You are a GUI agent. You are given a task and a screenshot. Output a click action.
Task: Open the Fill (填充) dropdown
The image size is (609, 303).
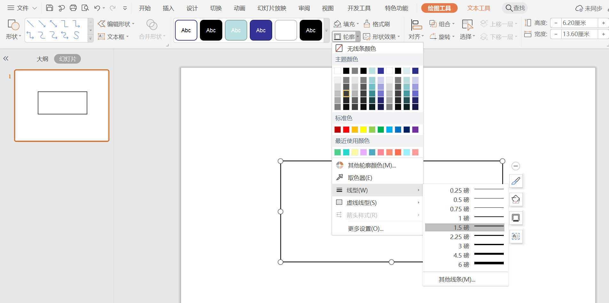pyautogui.click(x=346, y=24)
